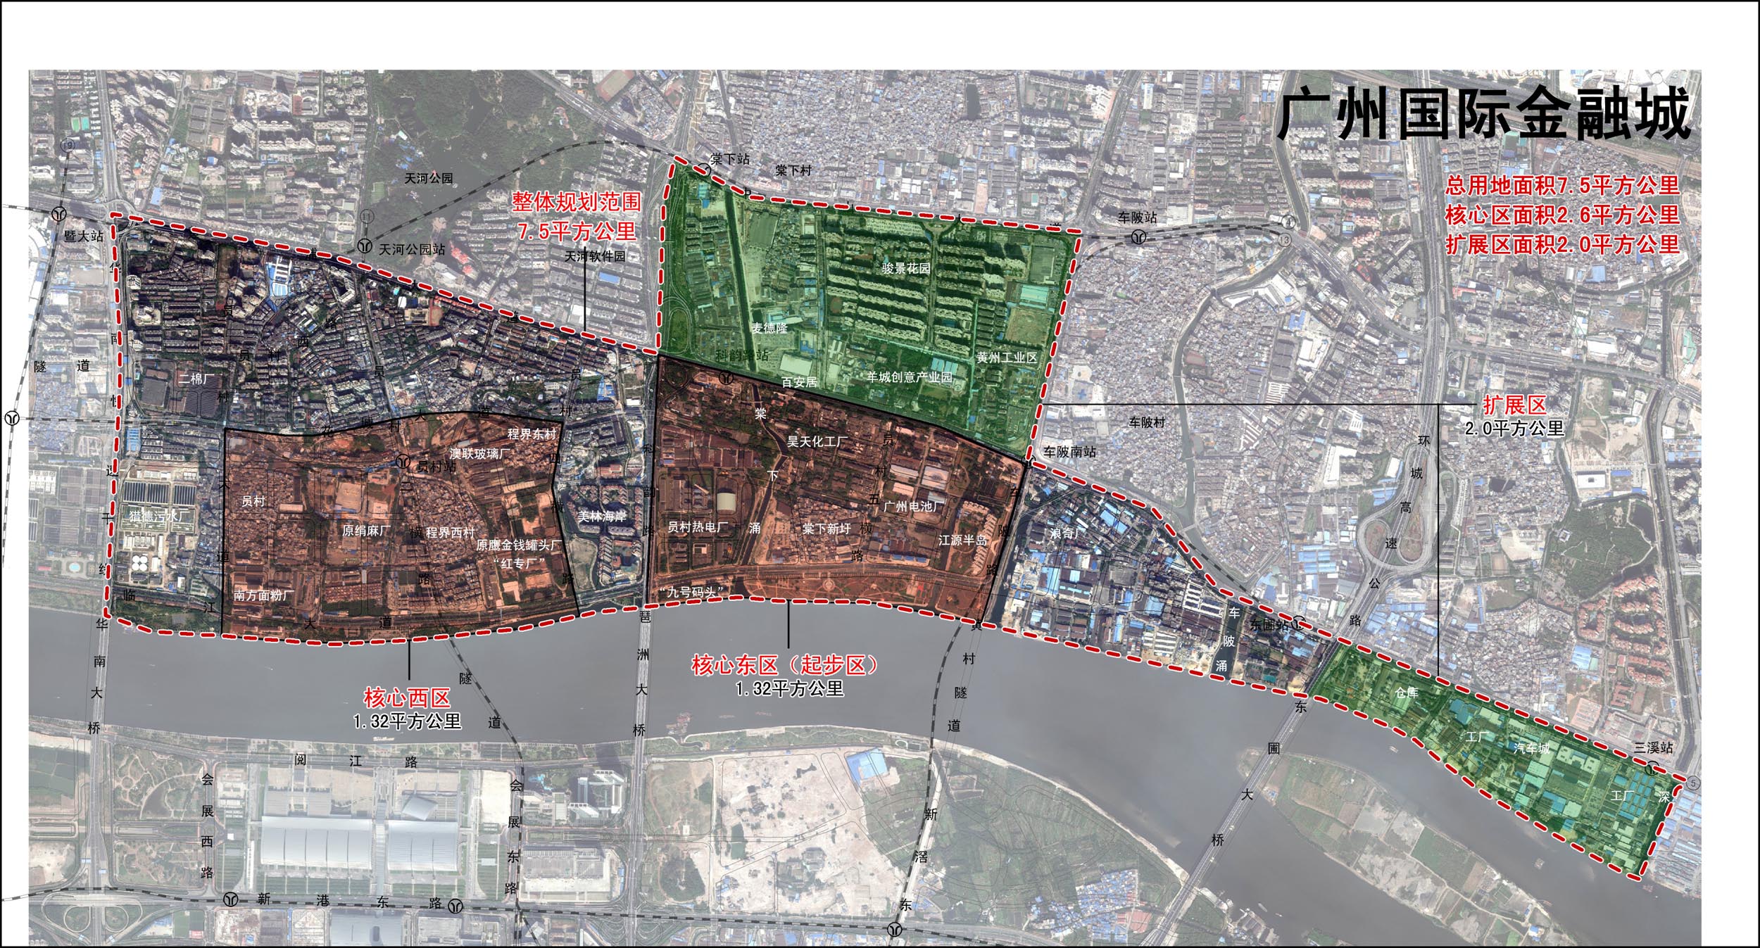1760x948 pixels.
Task: Click the circled line number 19 marker
Action: (68, 145)
